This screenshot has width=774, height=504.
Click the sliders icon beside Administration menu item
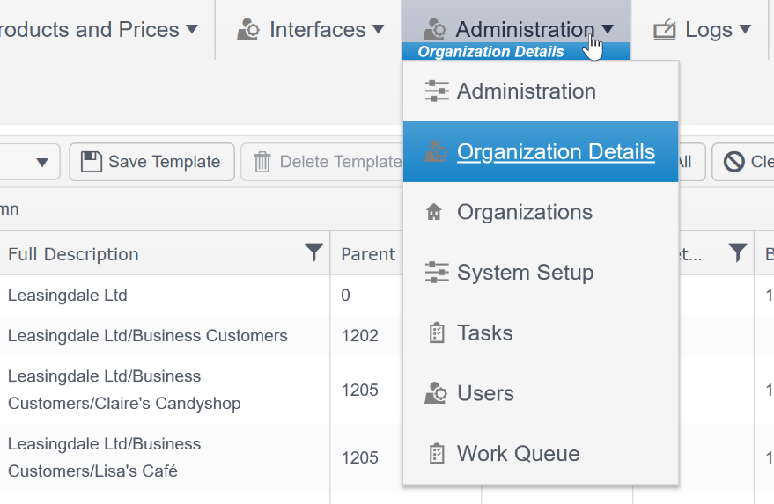(x=436, y=91)
